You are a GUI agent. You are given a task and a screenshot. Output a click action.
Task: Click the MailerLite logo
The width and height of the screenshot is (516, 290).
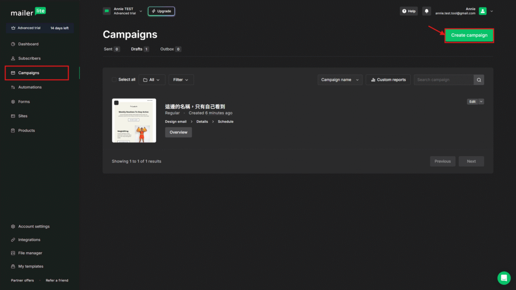pos(28,12)
